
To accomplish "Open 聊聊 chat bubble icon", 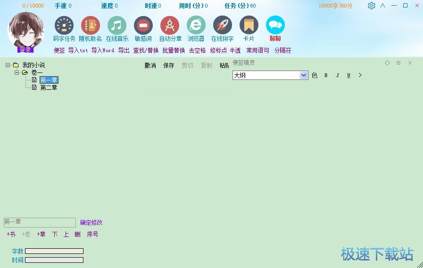I will [275, 25].
